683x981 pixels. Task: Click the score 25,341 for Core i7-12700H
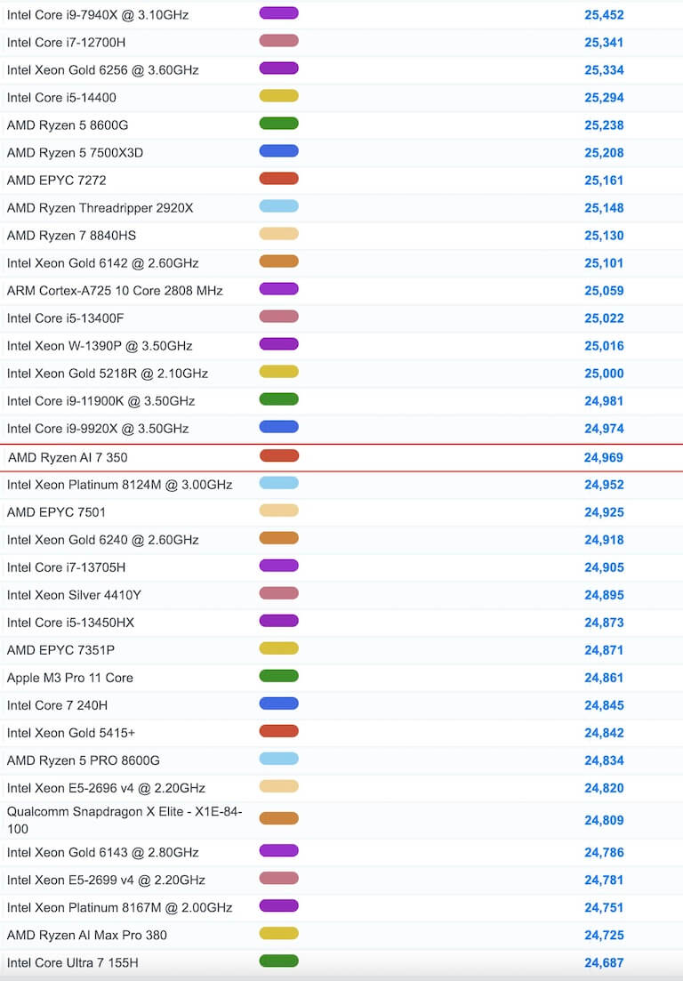[604, 43]
